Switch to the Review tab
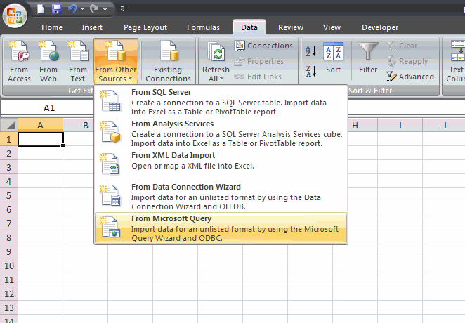This screenshot has width=465, height=323. (291, 27)
